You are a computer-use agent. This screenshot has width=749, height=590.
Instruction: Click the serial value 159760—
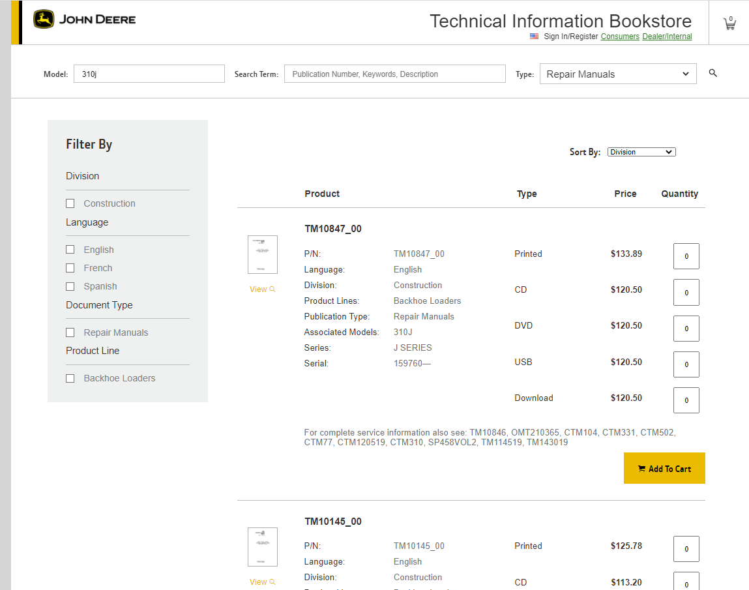pos(412,364)
